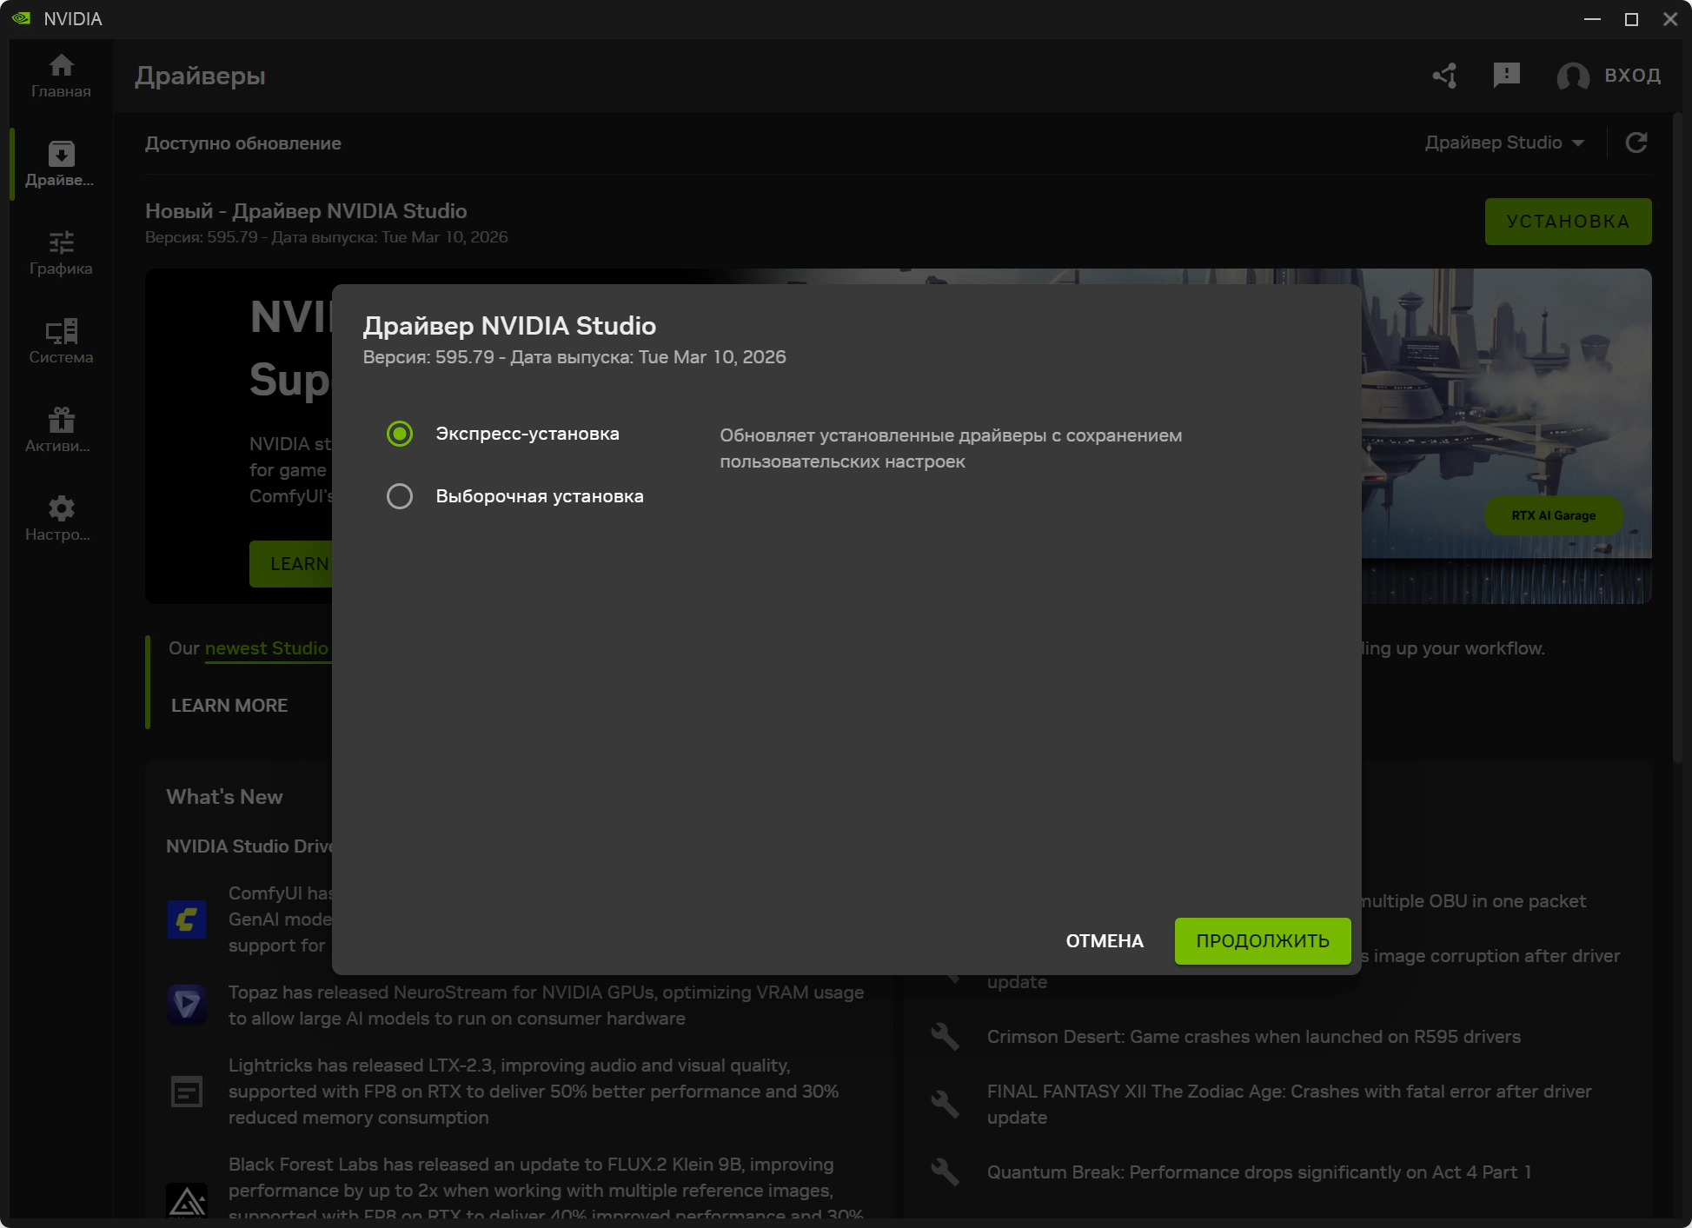Click the feedback exclamation icon
Image resolution: width=1692 pixels, height=1228 pixels.
coord(1506,76)
